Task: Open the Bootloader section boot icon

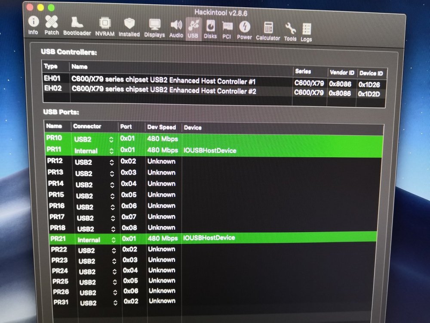Action: click(x=77, y=26)
